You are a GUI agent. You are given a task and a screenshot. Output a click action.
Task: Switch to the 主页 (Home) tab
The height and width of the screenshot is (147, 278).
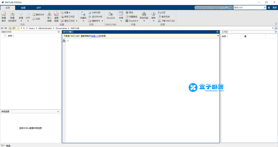(8, 8)
